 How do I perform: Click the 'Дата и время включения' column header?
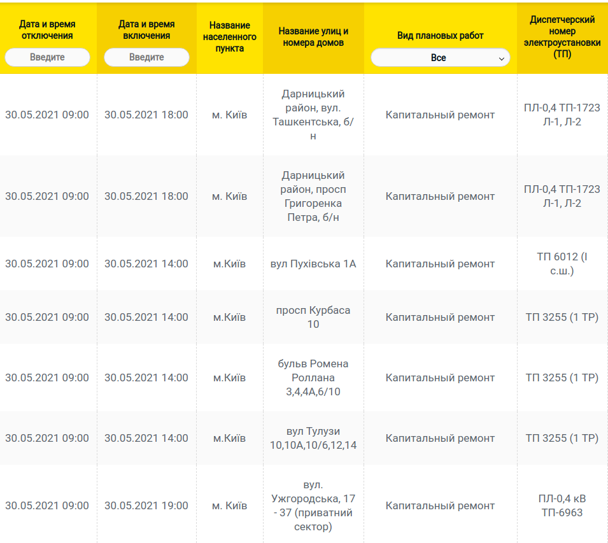[x=146, y=30]
